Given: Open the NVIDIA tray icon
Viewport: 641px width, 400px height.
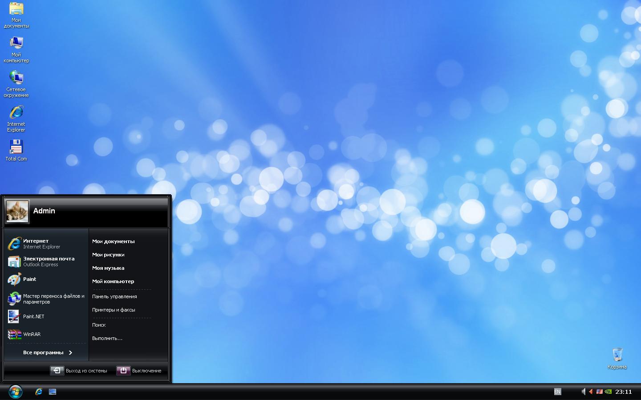Looking at the screenshot, I should pos(608,392).
